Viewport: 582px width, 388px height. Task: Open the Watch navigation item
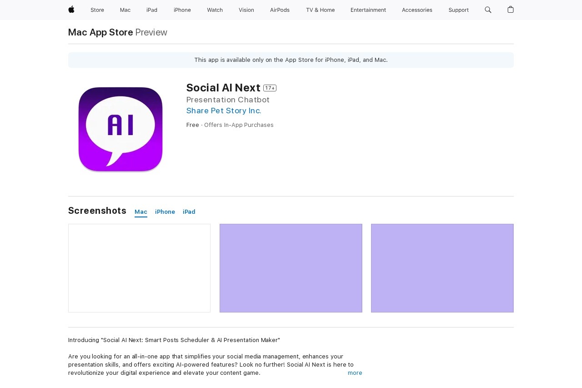point(215,10)
